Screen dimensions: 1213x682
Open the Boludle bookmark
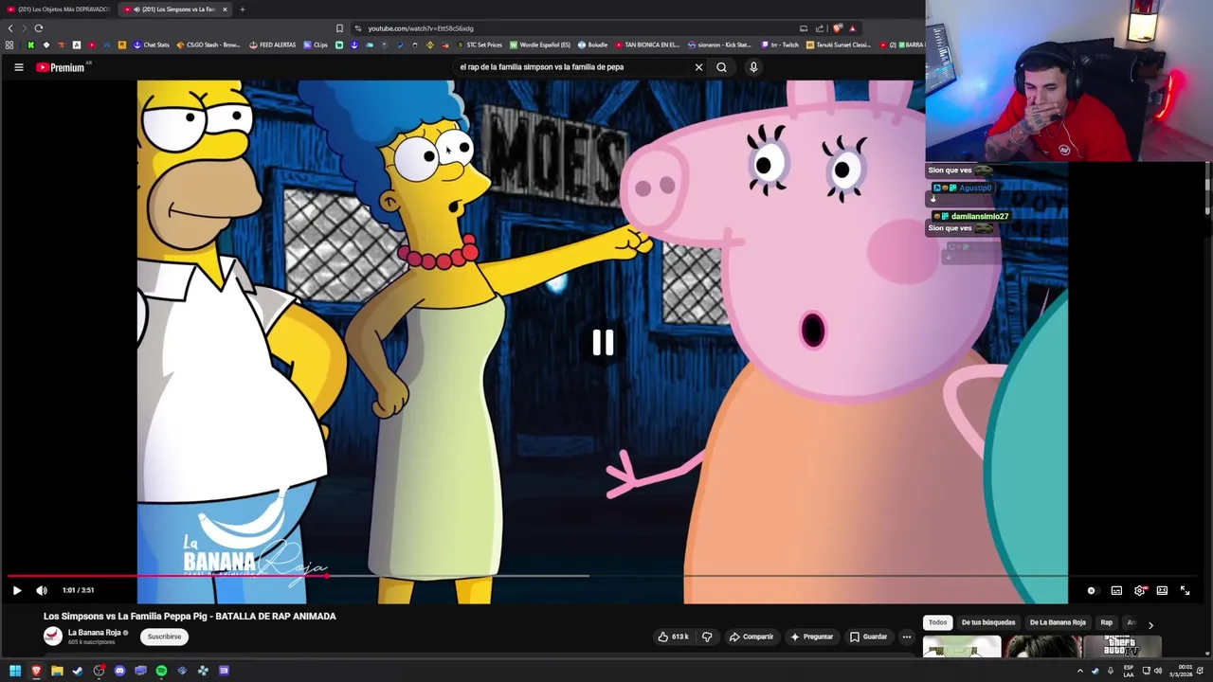[x=592, y=45]
